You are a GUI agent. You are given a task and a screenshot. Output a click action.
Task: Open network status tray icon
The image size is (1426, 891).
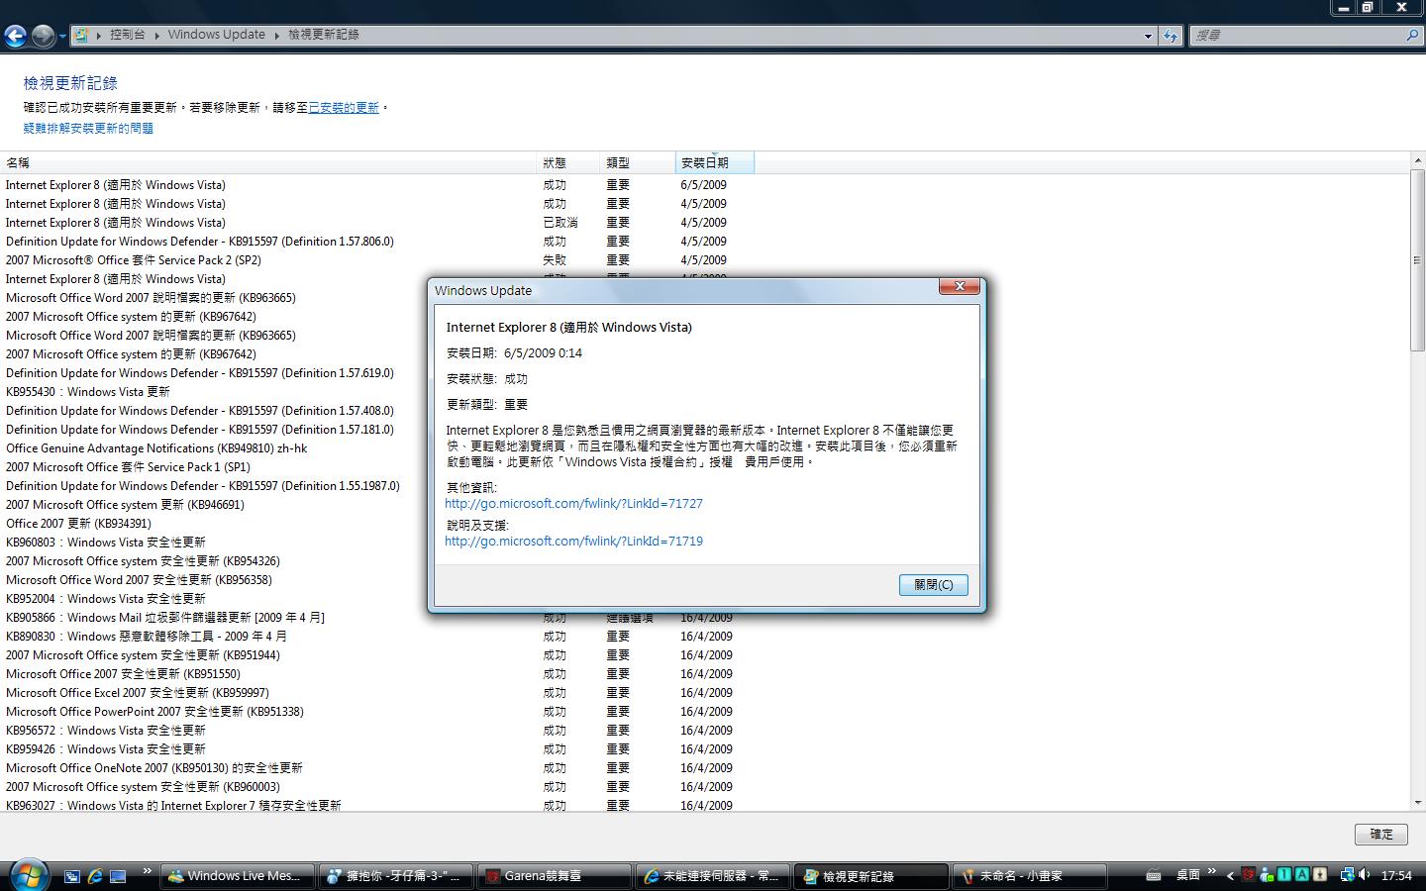1347,875
